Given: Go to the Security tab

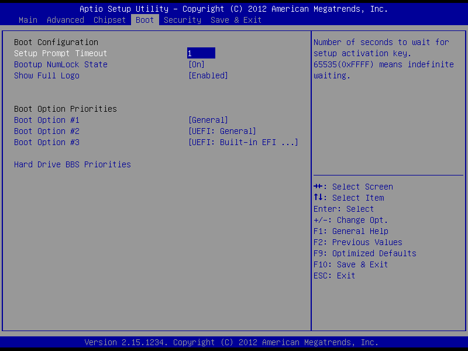Looking at the screenshot, I should click(183, 20).
